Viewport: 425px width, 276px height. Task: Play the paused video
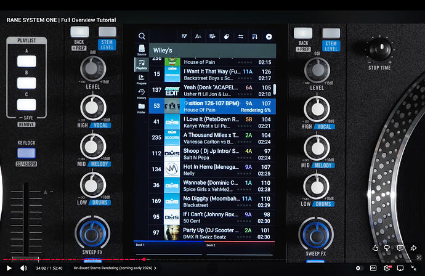tap(9, 268)
